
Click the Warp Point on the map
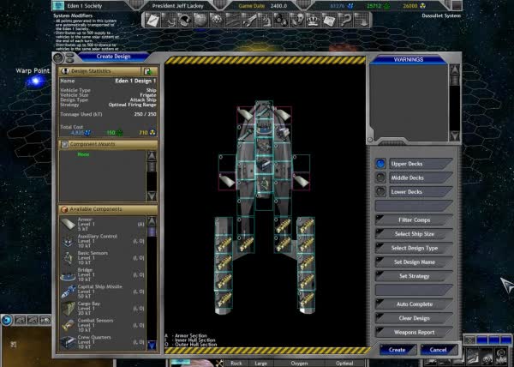coord(36,81)
